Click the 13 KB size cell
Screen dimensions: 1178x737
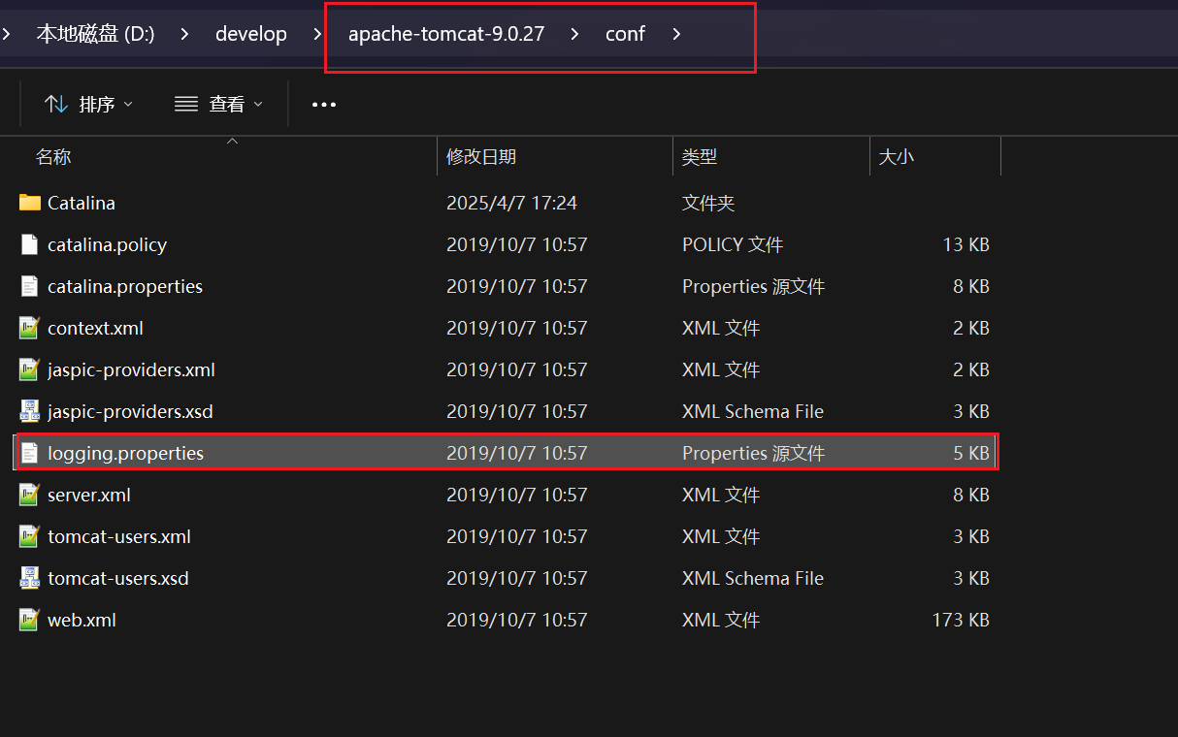pyautogui.click(x=965, y=244)
